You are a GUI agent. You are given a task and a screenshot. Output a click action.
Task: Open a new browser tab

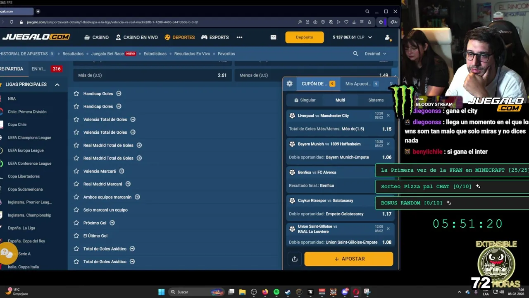pyautogui.click(x=38, y=11)
